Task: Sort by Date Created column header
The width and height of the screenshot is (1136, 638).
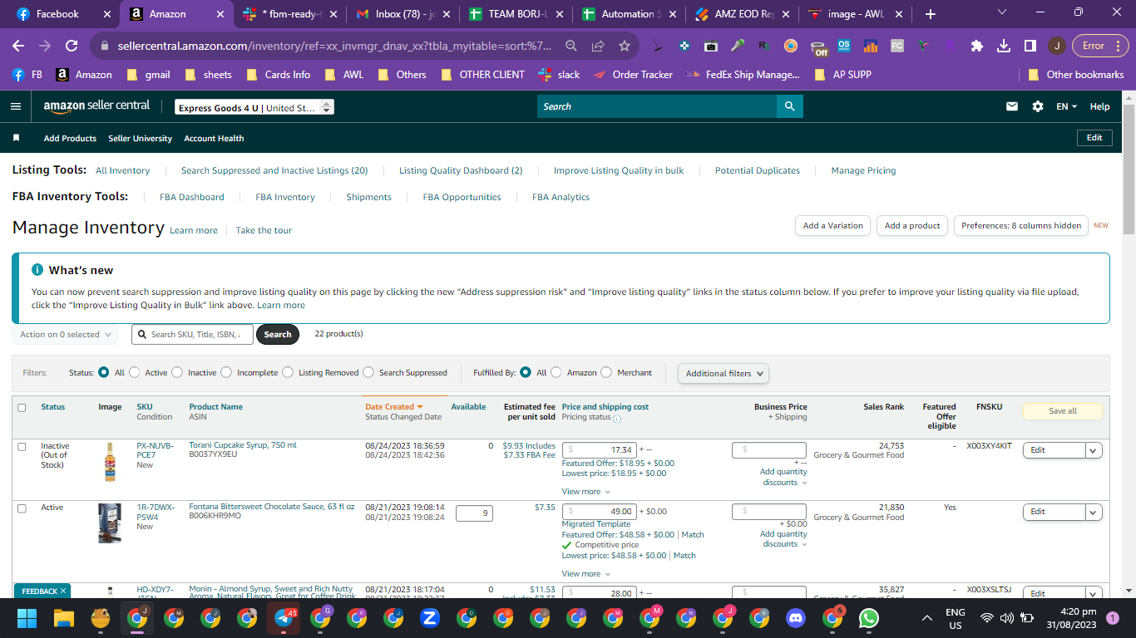Action: click(393, 407)
